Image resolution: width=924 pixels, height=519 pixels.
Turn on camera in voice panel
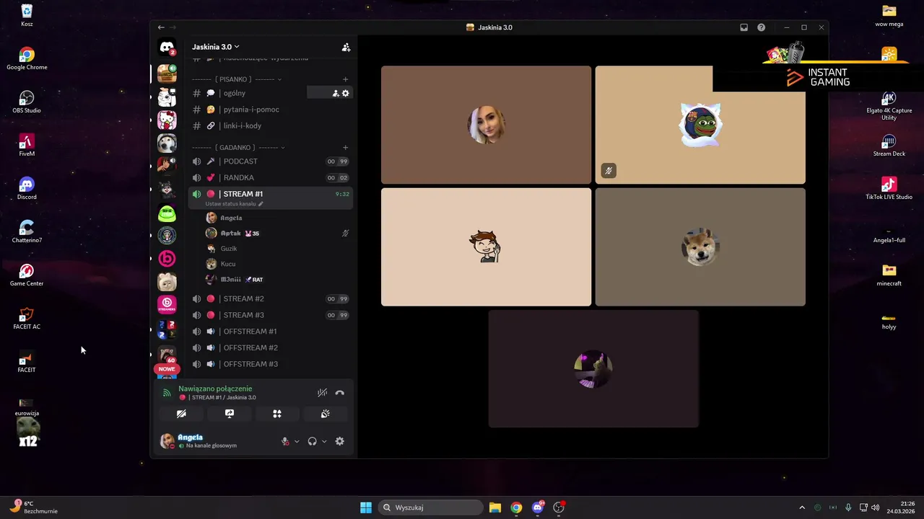point(181,414)
